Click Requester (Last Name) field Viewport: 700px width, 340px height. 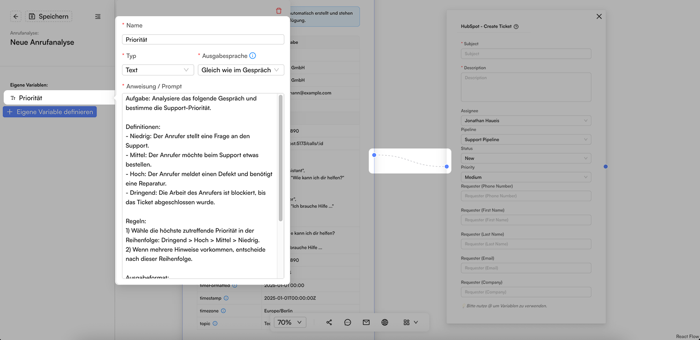[x=526, y=244]
